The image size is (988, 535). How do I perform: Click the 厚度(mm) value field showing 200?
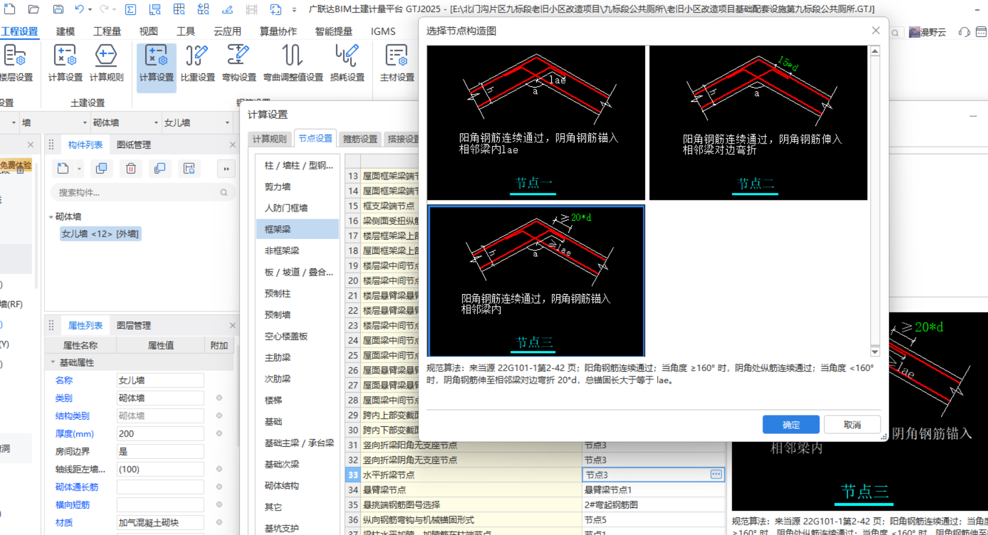click(x=160, y=433)
